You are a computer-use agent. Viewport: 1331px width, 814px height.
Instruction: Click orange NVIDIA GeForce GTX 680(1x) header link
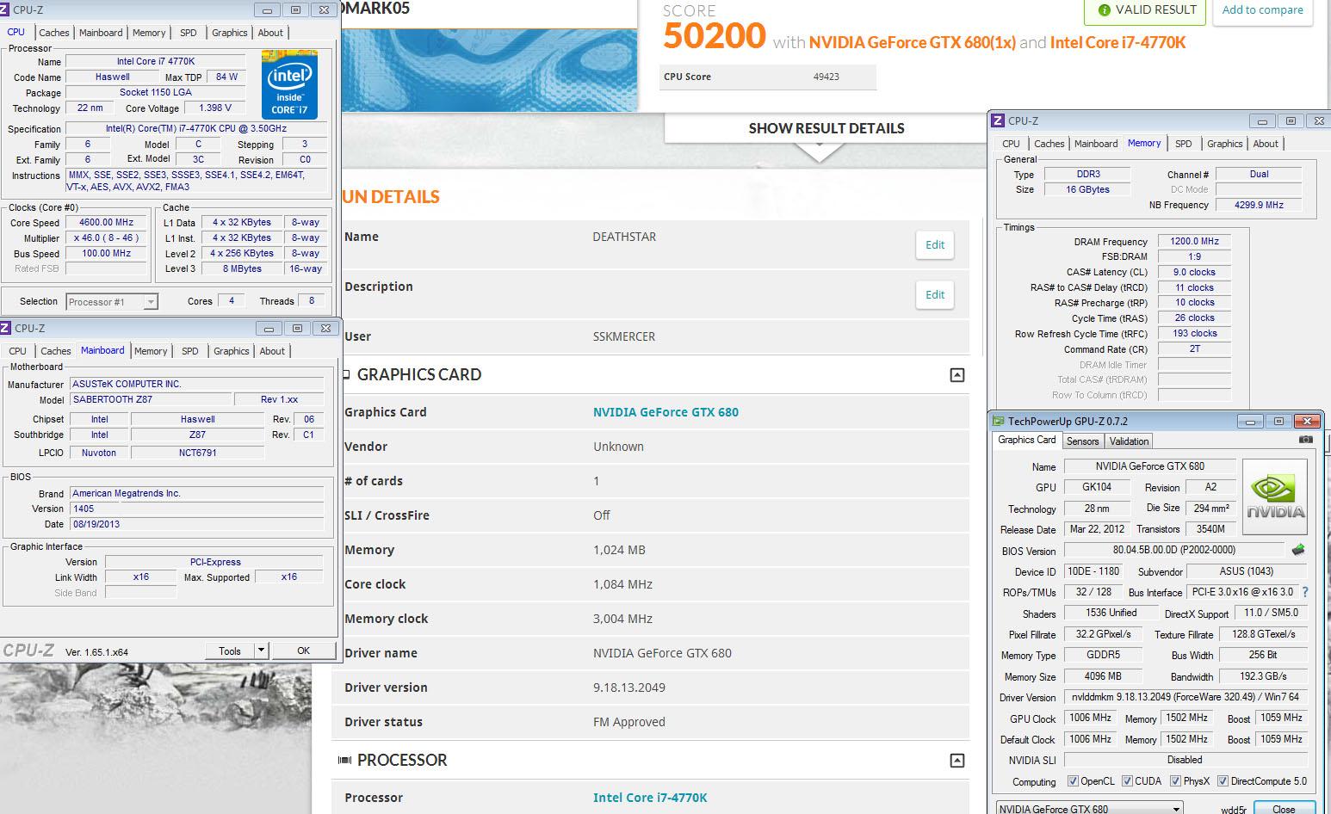coord(913,42)
